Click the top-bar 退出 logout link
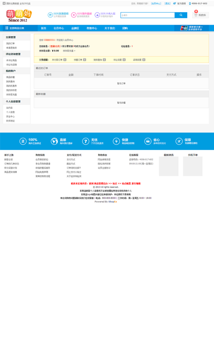The height and width of the screenshot is (358, 214). click(167, 4)
